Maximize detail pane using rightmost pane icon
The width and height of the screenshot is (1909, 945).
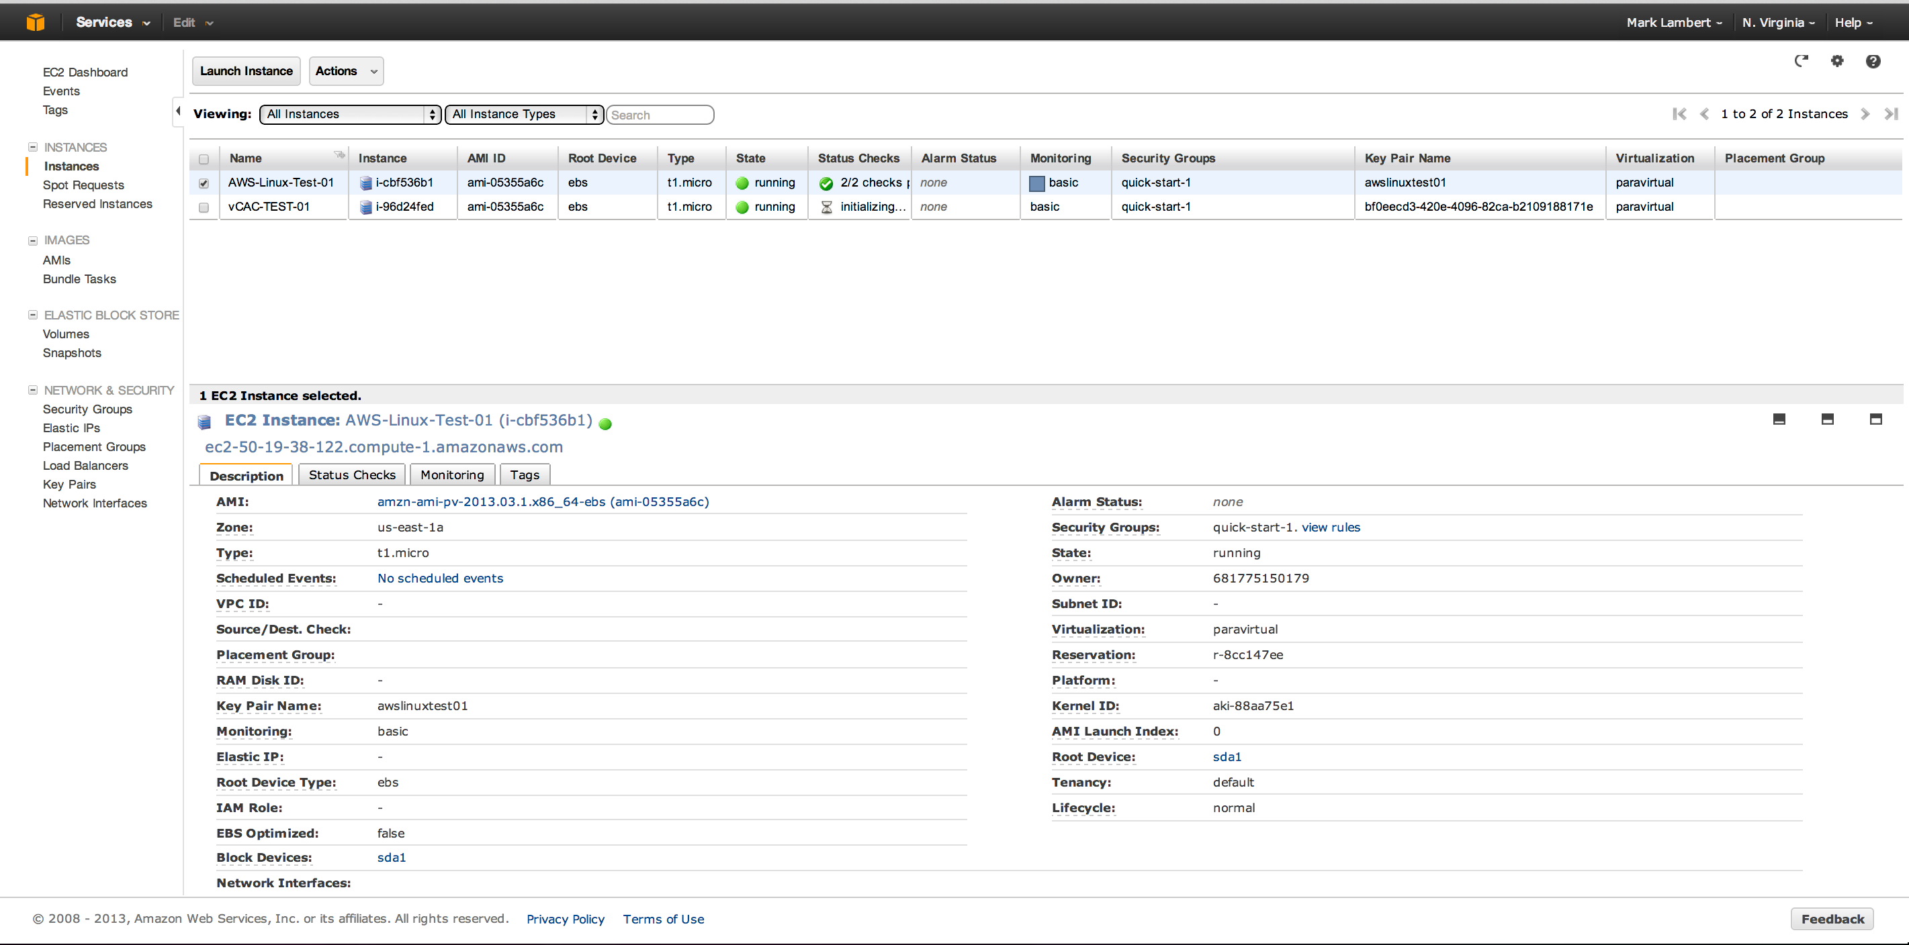coord(1875,419)
